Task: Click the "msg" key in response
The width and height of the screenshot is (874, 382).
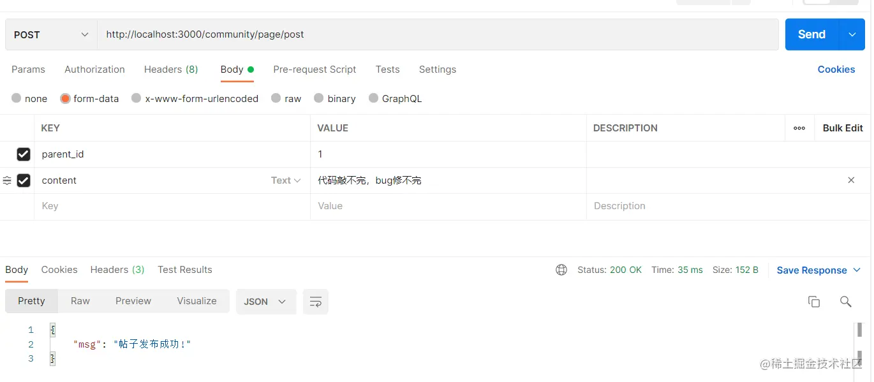Action: (87, 344)
